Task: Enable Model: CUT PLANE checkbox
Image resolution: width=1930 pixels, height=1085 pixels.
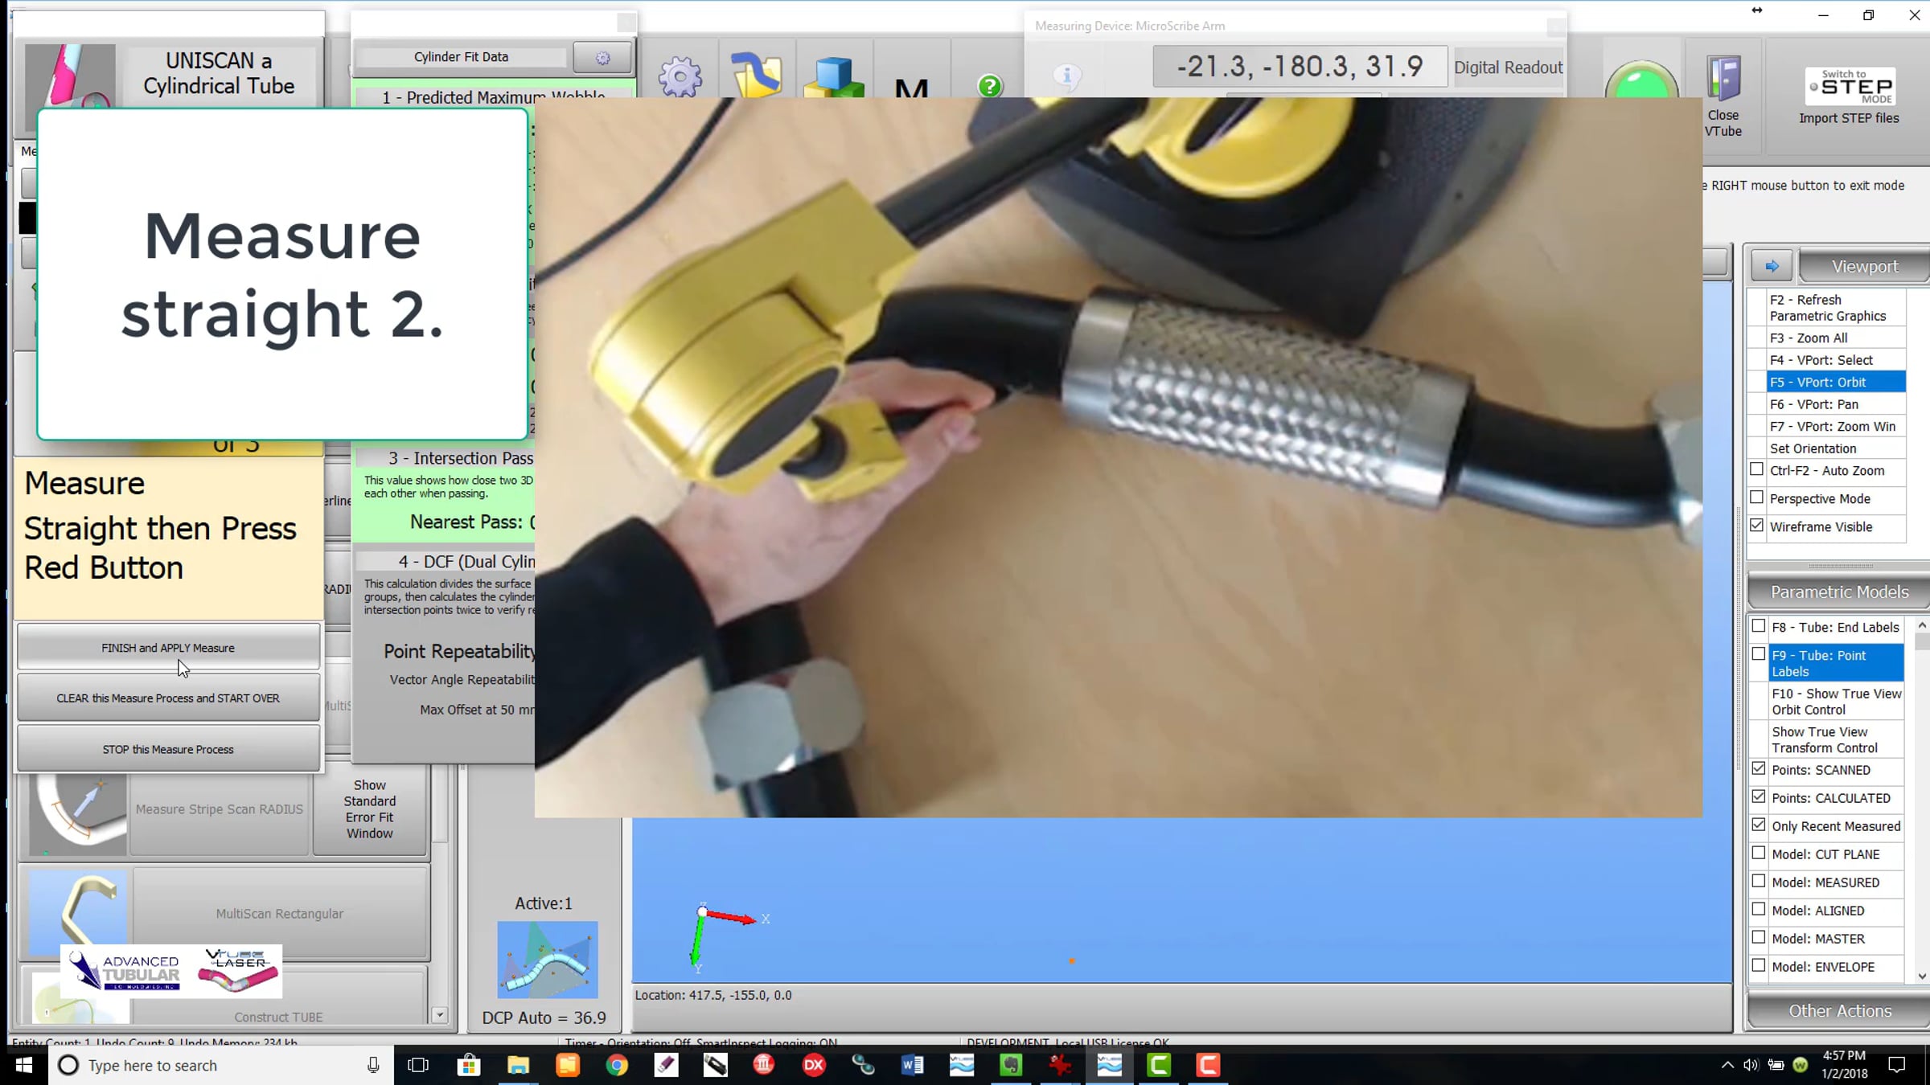Action: coord(1759,854)
